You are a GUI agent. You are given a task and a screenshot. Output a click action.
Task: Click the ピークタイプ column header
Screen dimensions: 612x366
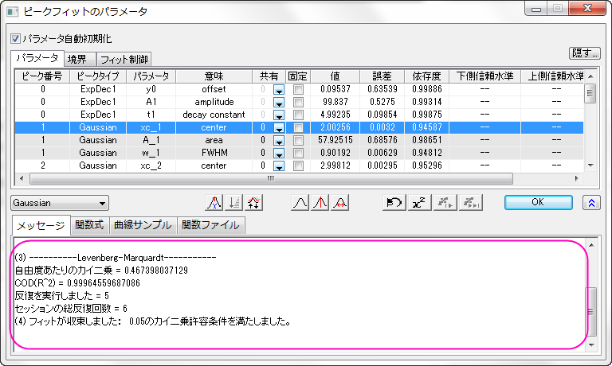[x=98, y=76]
